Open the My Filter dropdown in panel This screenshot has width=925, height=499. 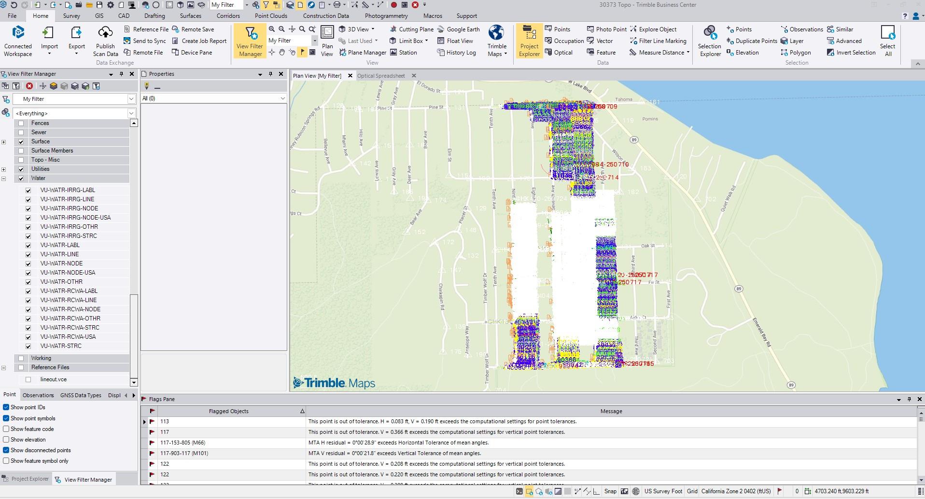click(131, 99)
